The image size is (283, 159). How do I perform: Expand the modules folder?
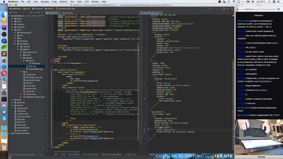pos(15,41)
